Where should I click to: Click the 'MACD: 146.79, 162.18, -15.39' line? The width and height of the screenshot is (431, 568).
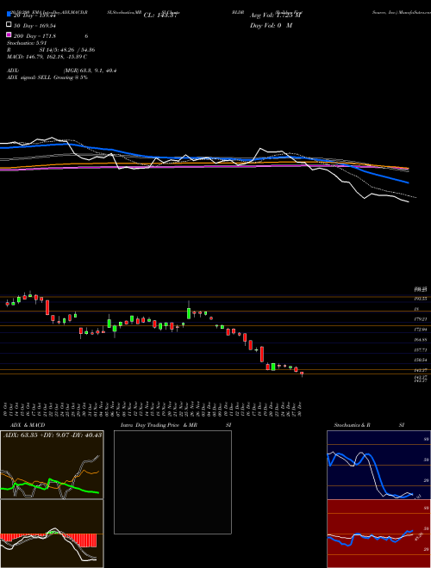[x=47, y=57]
